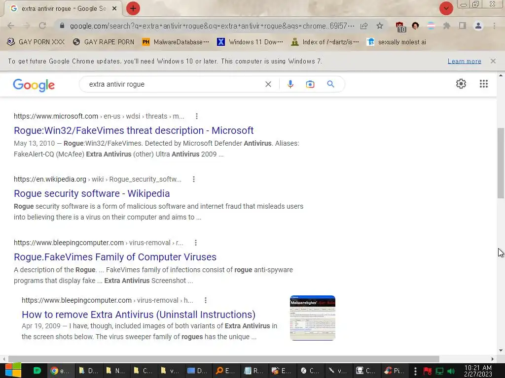Clear the search query with X

coord(268,84)
